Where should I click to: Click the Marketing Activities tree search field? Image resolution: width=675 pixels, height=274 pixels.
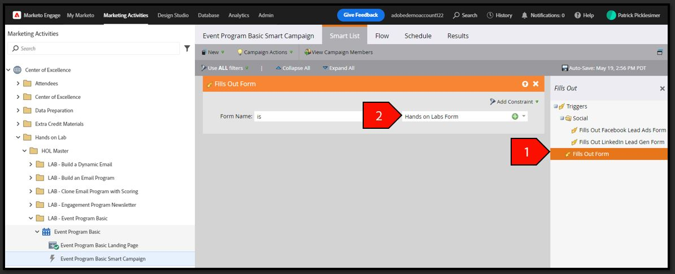pos(93,48)
